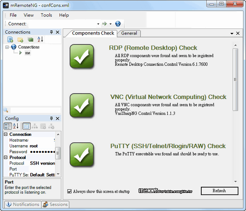Pin the Config panel
This screenshot has height=211, width=246.
[51, 118]
